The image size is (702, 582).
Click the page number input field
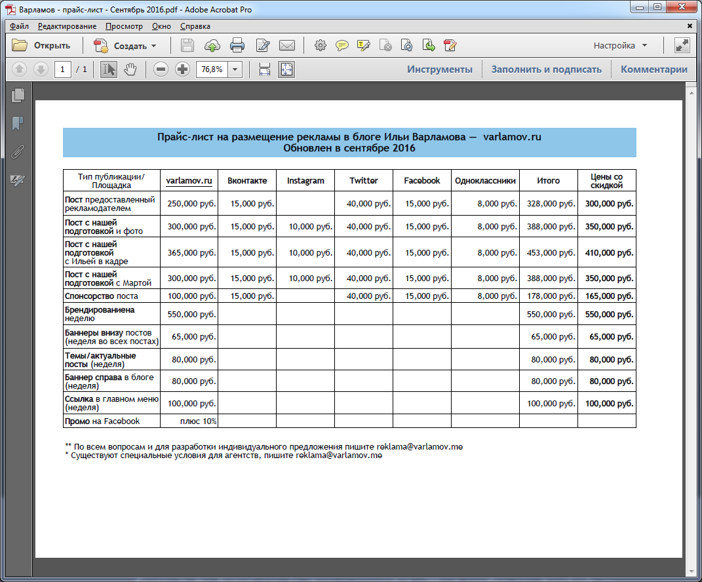click(x=62, y=69)
